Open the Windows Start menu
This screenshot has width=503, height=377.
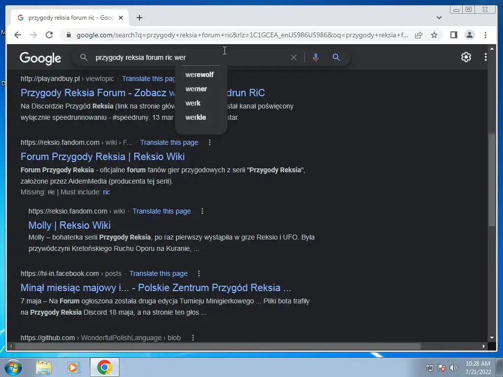click(13, 367)
